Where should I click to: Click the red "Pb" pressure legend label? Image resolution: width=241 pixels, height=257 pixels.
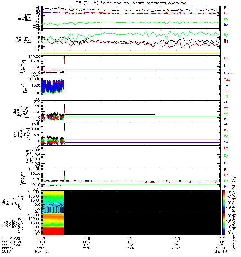(x=226, y=175)
